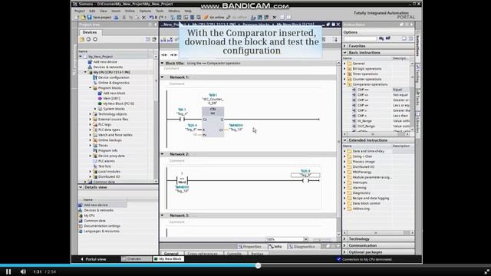Select Documentation settings in Details view
The width and height of the screenshot is (491, 276).
pyautogui.click(x=102, y=226)
